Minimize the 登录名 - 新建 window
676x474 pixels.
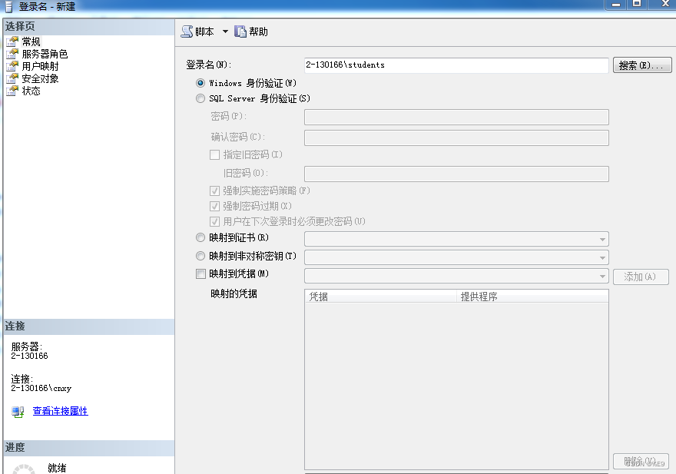[x=616, y=4]
